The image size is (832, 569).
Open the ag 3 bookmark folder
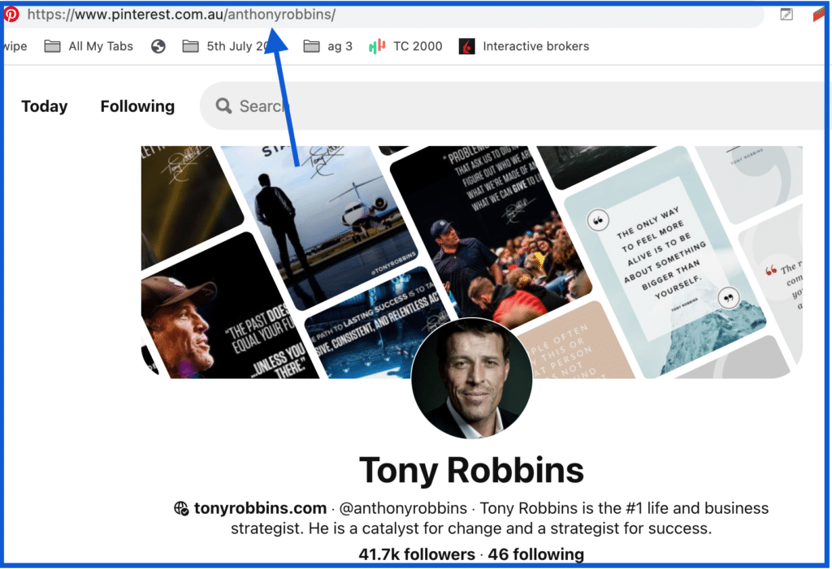coord(328,46)
